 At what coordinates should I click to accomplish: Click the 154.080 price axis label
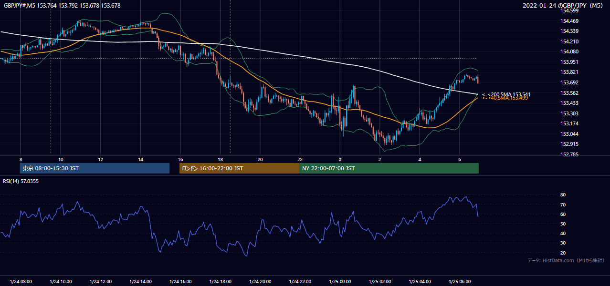pyautogui.click(x=569, y=51)
